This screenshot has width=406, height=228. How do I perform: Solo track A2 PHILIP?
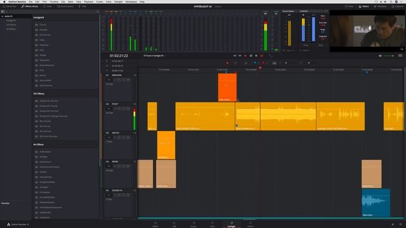coord(124,108)
